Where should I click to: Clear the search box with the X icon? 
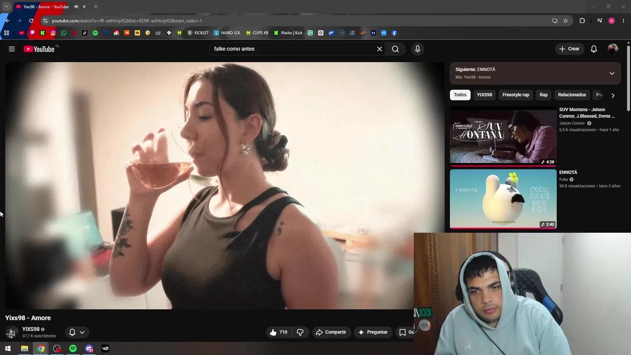pos(380,49)
